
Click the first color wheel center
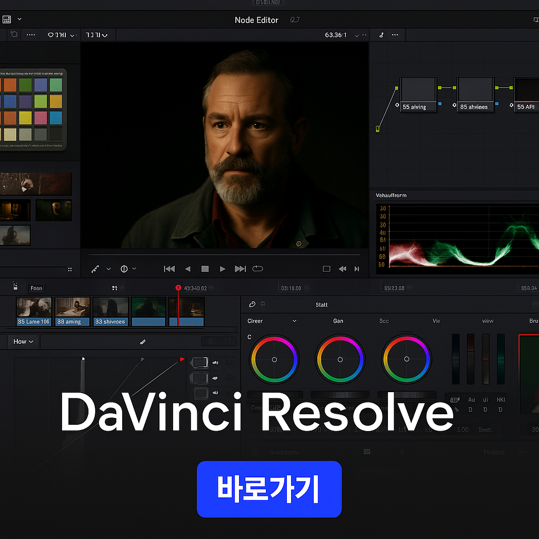click(x=274, y=360)
